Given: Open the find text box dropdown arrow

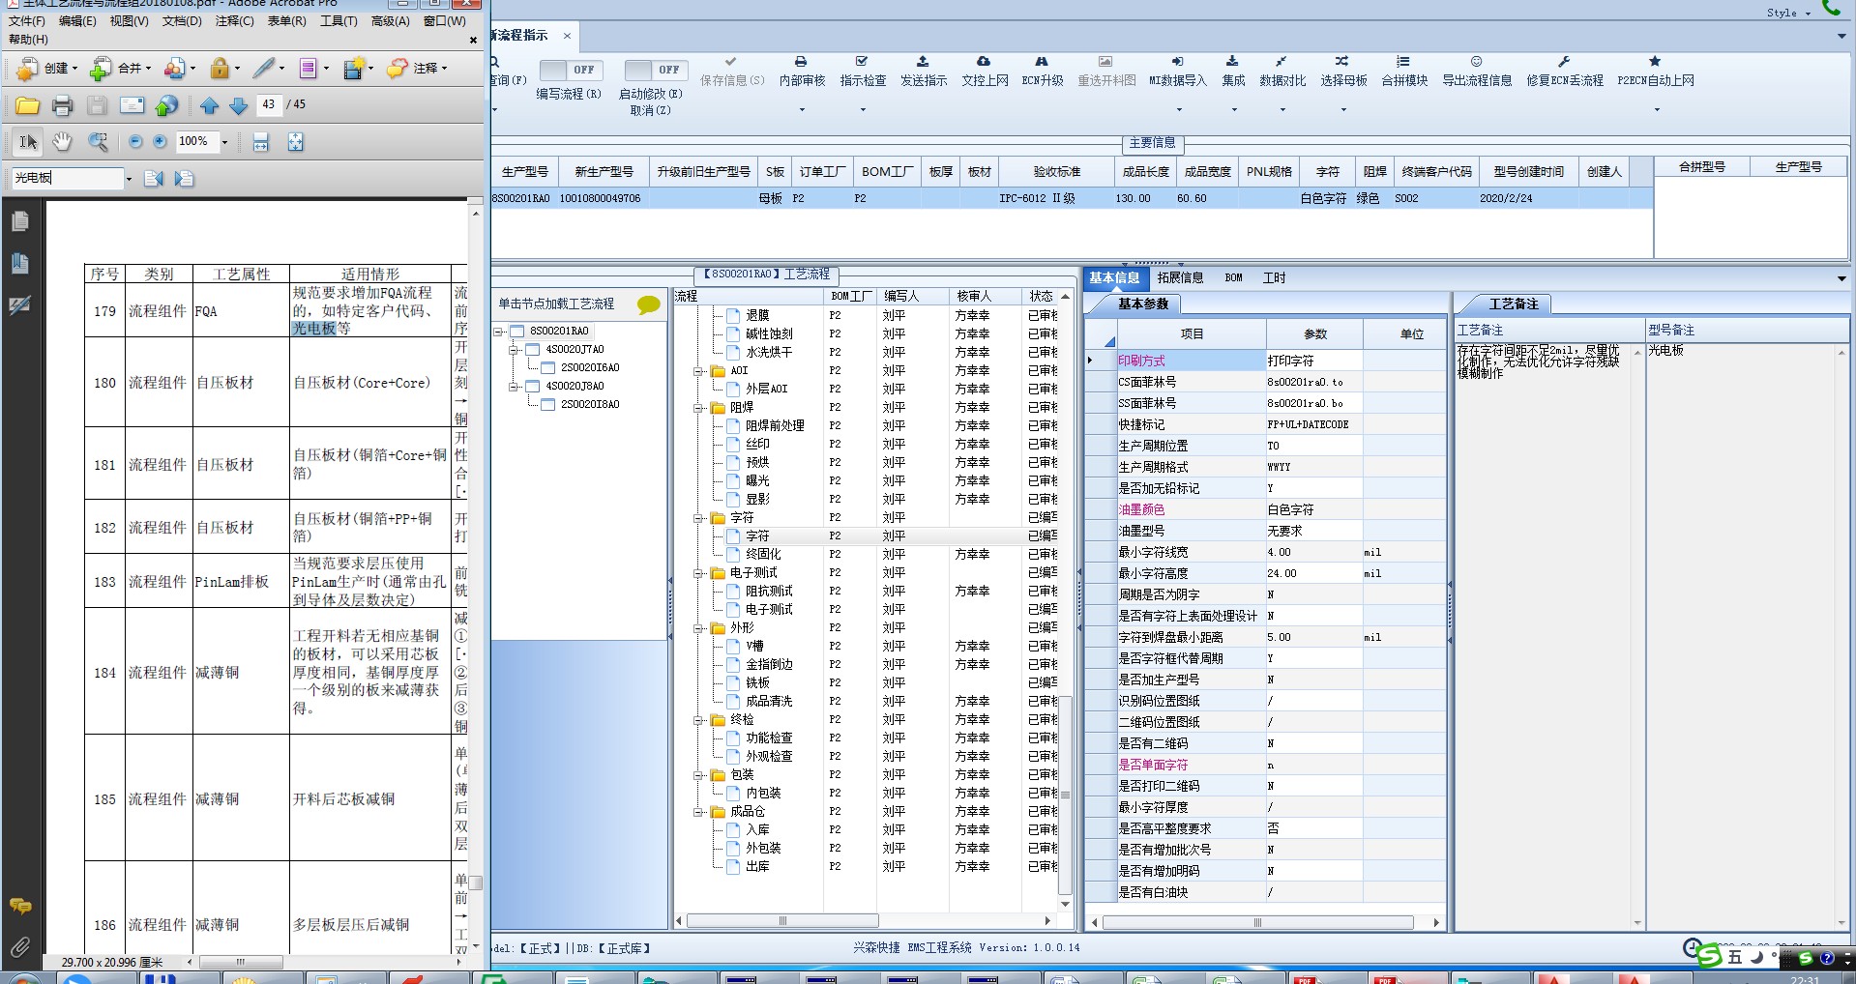Looking at the screenshot, I should tap(128, 179).
